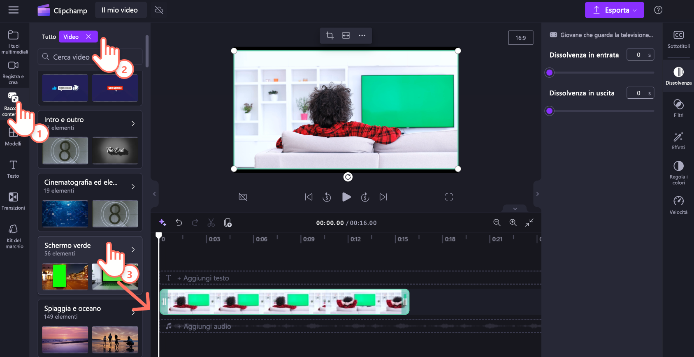Open I tuoi multimediali panel
694x357 pixels.
[14, 42]
